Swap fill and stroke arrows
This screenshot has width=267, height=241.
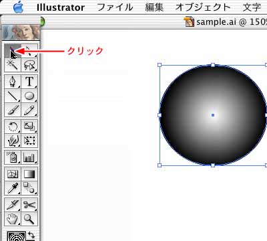click(x=31, y=236)
